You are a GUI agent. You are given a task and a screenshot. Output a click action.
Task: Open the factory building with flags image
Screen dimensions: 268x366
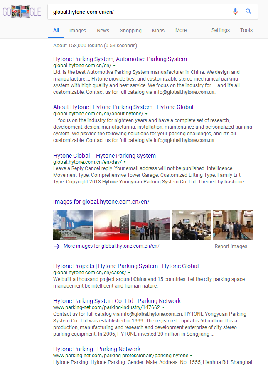[73, 225]
